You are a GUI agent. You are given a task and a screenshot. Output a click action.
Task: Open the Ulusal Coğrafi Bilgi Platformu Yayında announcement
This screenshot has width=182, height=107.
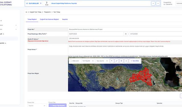pos(64,3)
